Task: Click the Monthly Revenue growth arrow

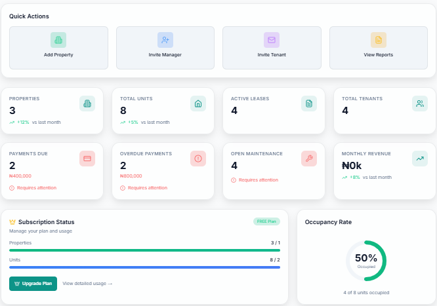Action: tap(344, 178)
